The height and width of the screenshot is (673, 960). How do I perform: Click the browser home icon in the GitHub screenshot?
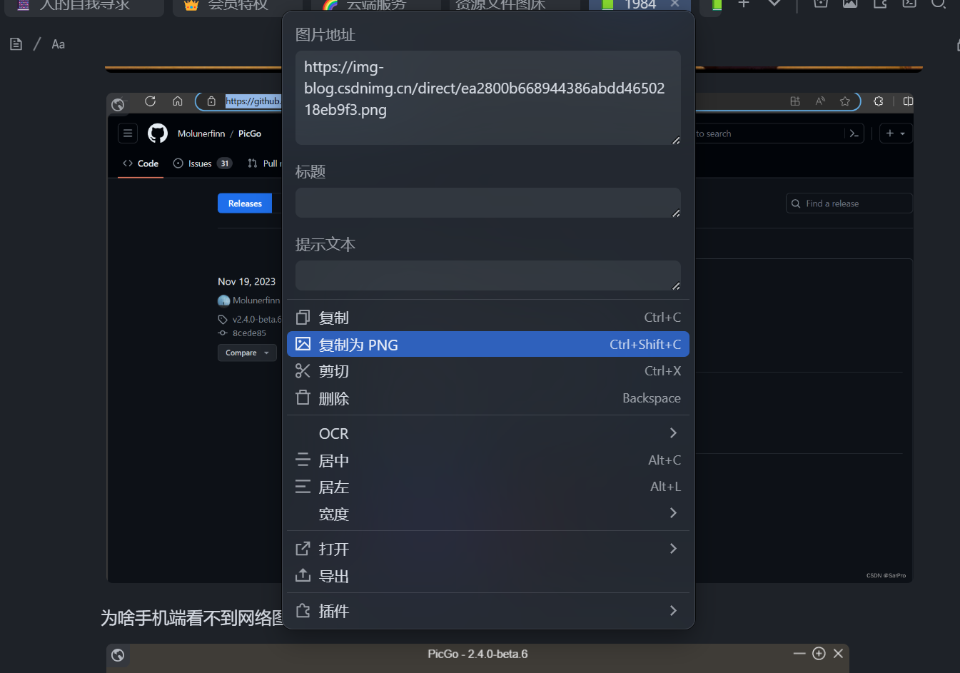point(178,101)
